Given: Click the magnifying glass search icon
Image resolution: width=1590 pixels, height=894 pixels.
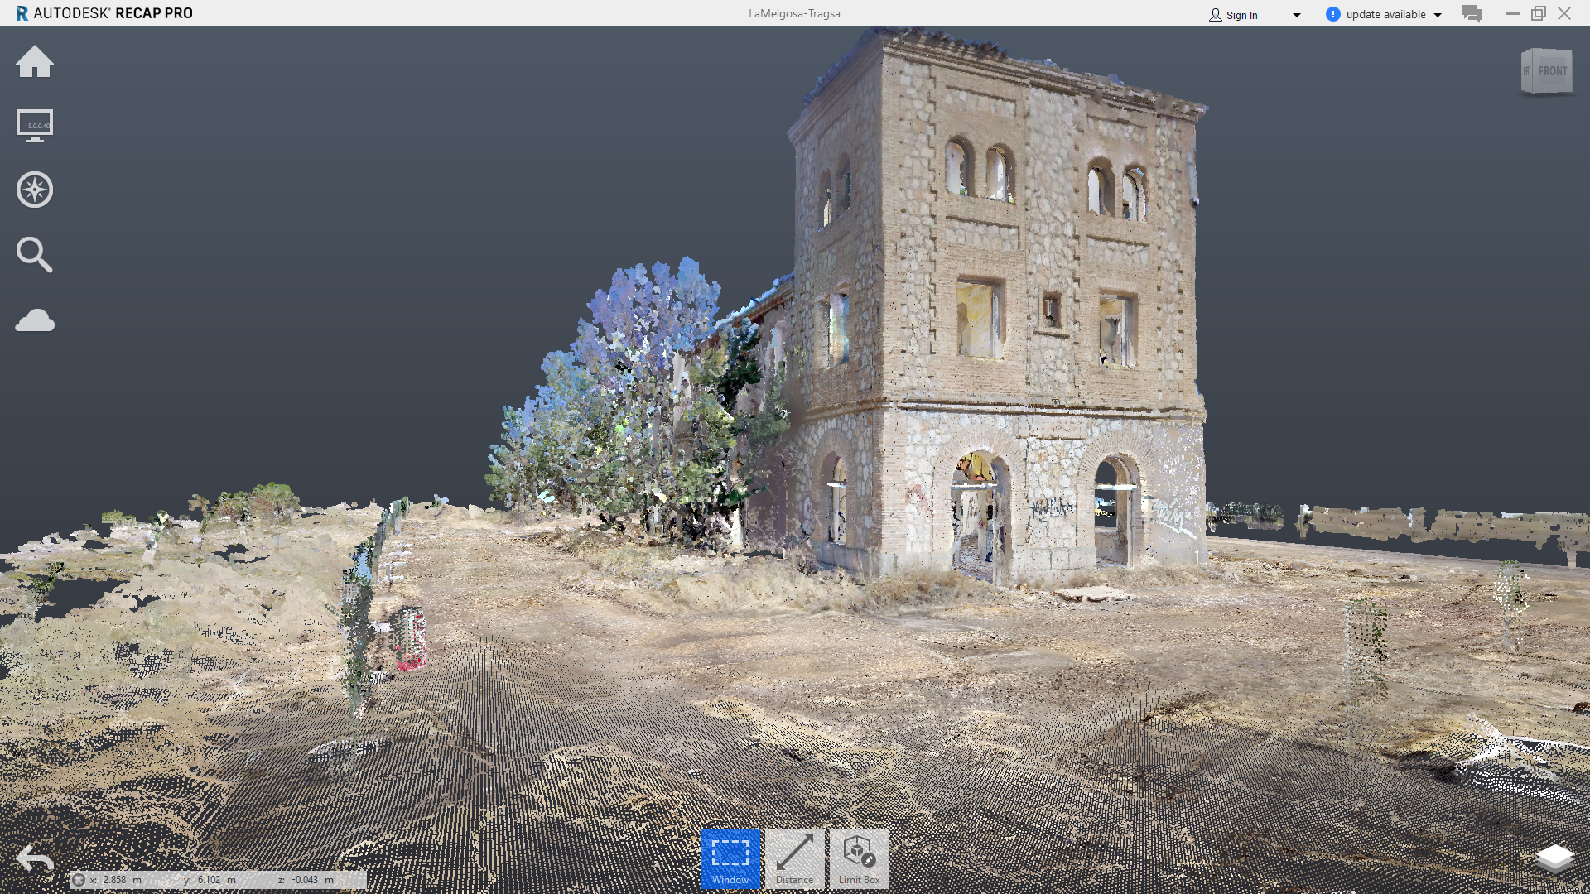Looking at the screenshot, I should pyautogui.click(x=35, y=254).
